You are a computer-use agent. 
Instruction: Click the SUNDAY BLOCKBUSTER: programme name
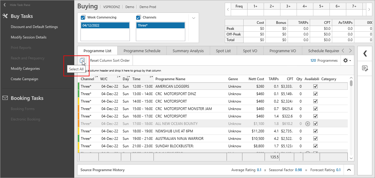pyautogui.click(x=175, y=146)
